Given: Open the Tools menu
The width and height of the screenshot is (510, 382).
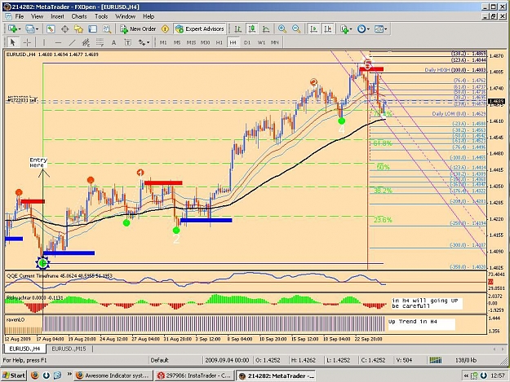Looking at the screenshot, I should 101,16.
